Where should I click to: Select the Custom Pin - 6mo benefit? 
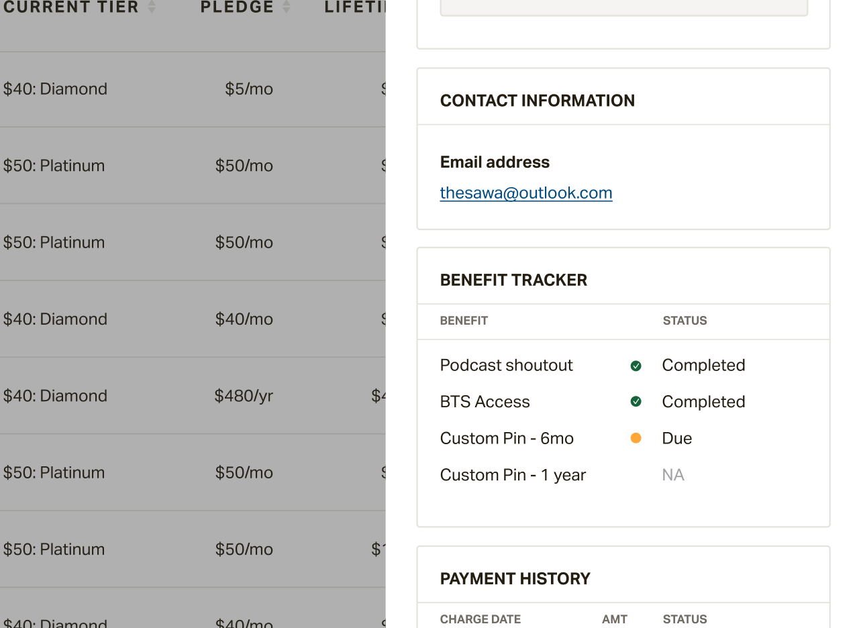pyautogui.click(x=507, y=438)
